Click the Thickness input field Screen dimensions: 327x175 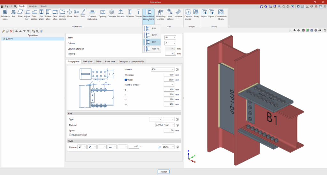(x=168, y=75)
